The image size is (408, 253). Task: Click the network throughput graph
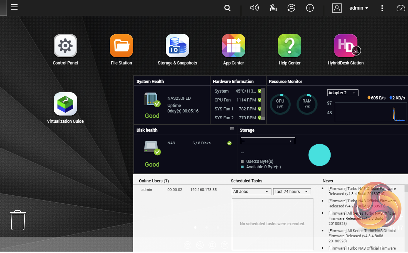click(x=371, y=112)
